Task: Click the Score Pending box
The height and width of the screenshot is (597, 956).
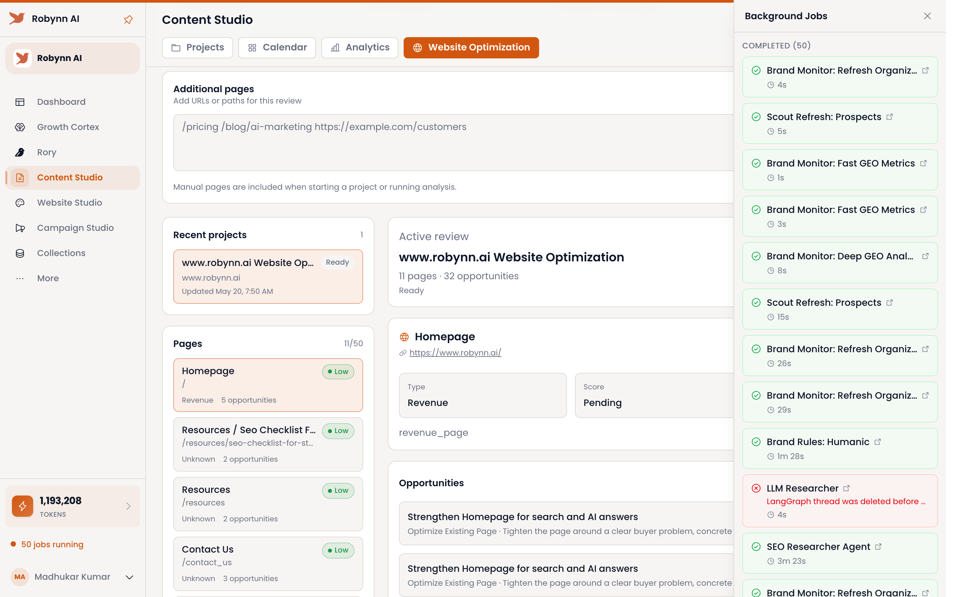Action: 654,395
